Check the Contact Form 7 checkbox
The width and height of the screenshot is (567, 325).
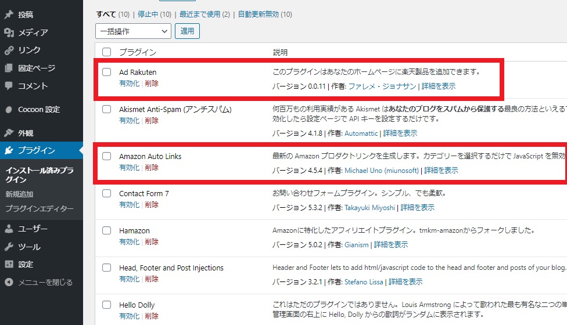point(107,193)
